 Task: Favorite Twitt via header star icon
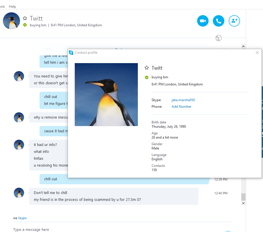25,18
